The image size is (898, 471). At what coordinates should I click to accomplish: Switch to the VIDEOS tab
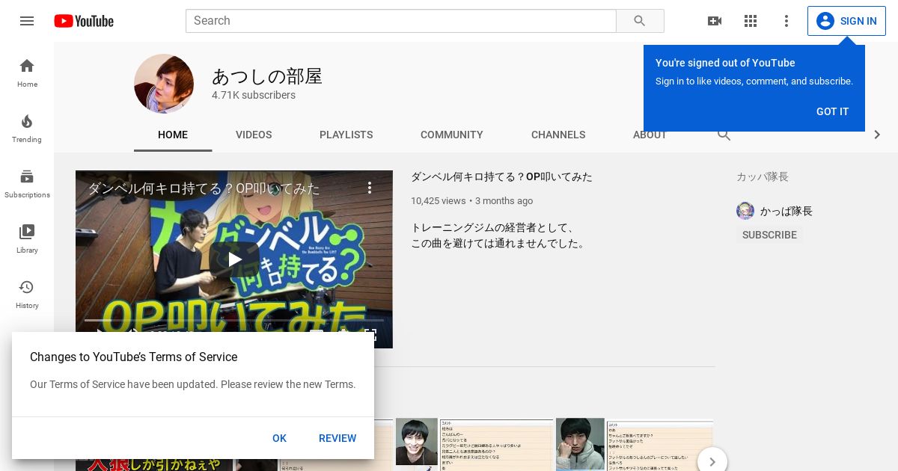[x=254, y=135]
